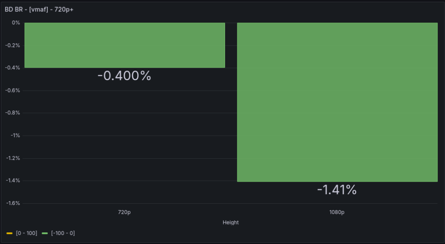Click the large green 1080p bar
Viewport: 445px width, 244px height.
click(337, 102)
